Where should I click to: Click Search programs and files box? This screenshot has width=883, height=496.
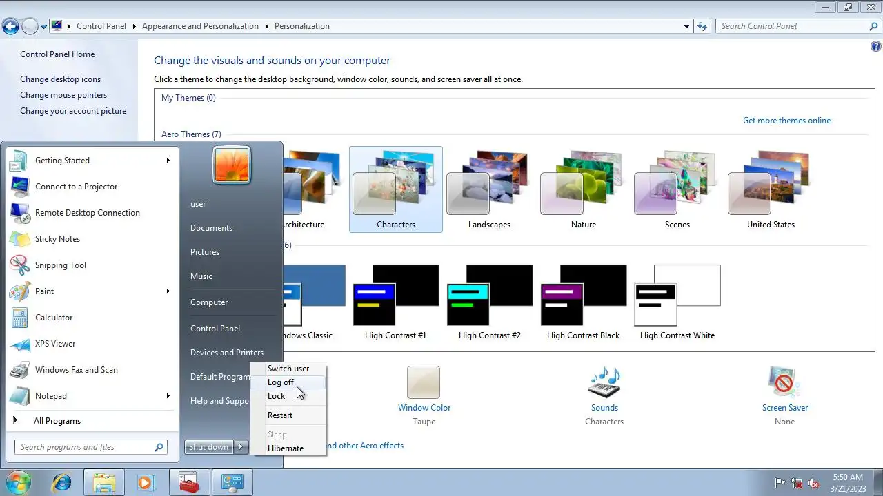[90, 447]
